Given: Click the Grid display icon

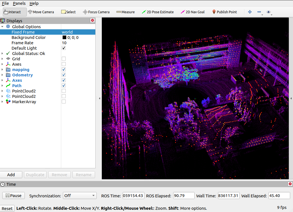Looking at the screenshot, I should coord(8,59).
